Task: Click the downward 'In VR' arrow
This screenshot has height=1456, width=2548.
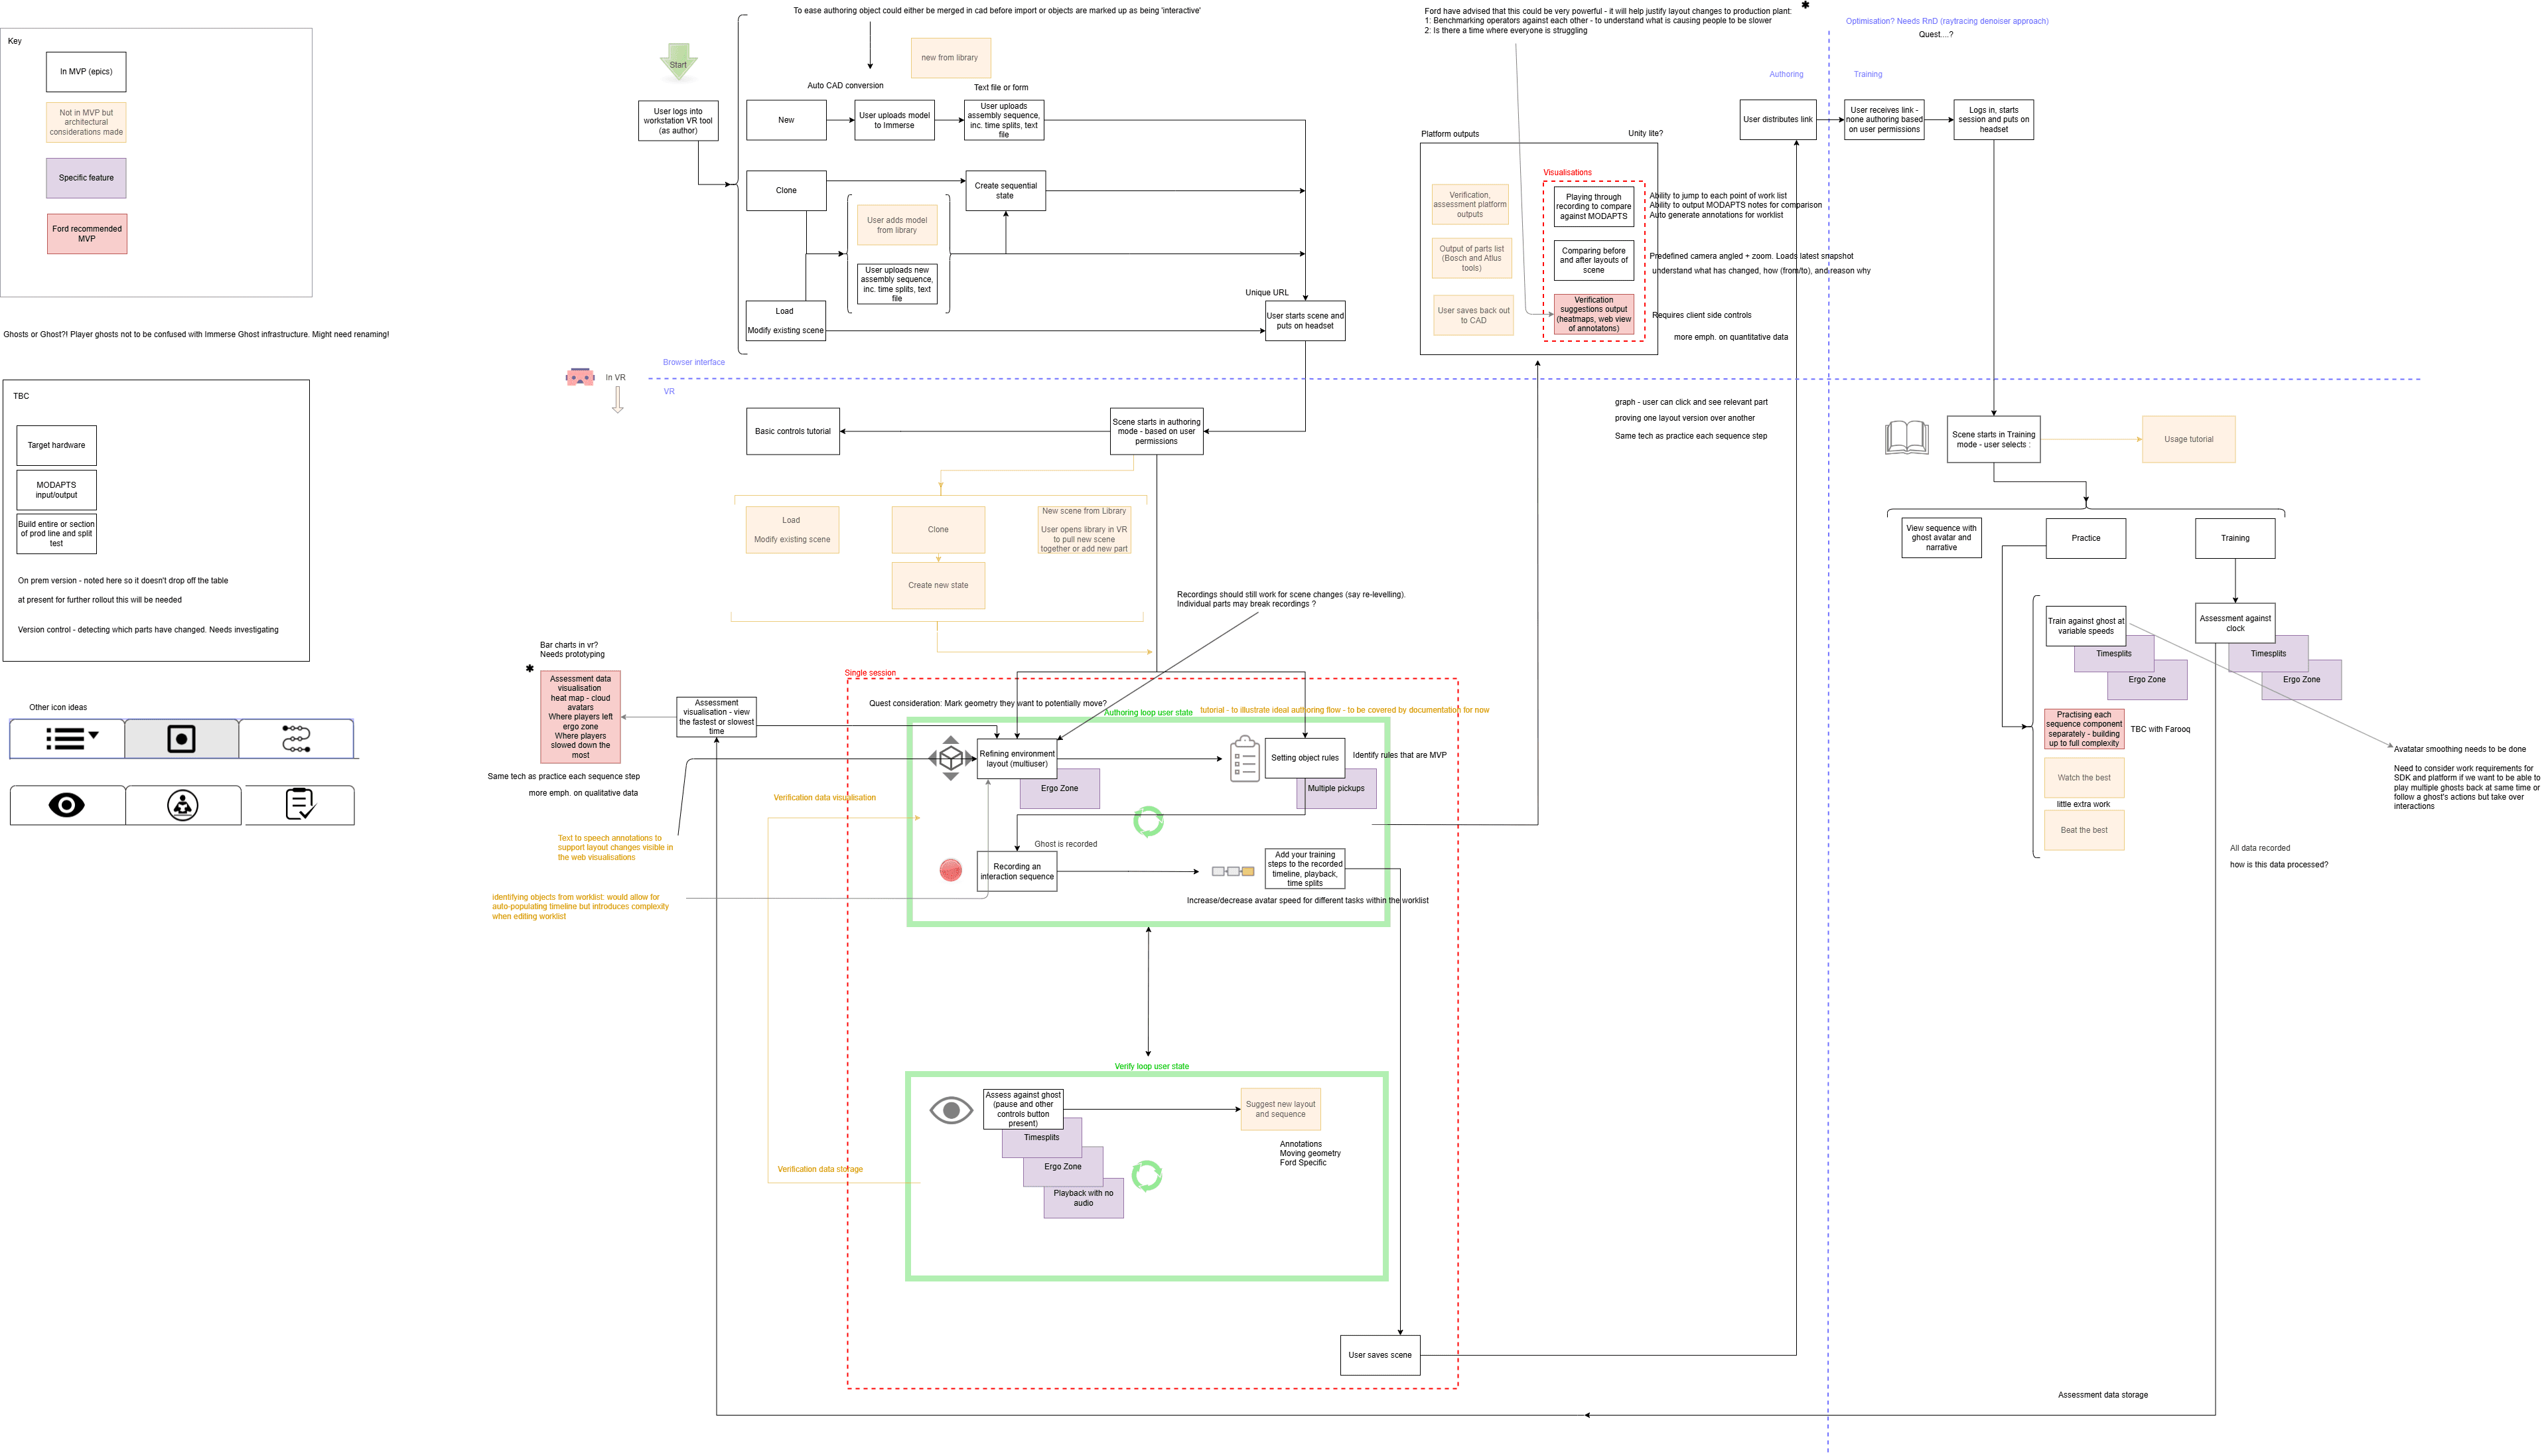Action: (618, 400)
